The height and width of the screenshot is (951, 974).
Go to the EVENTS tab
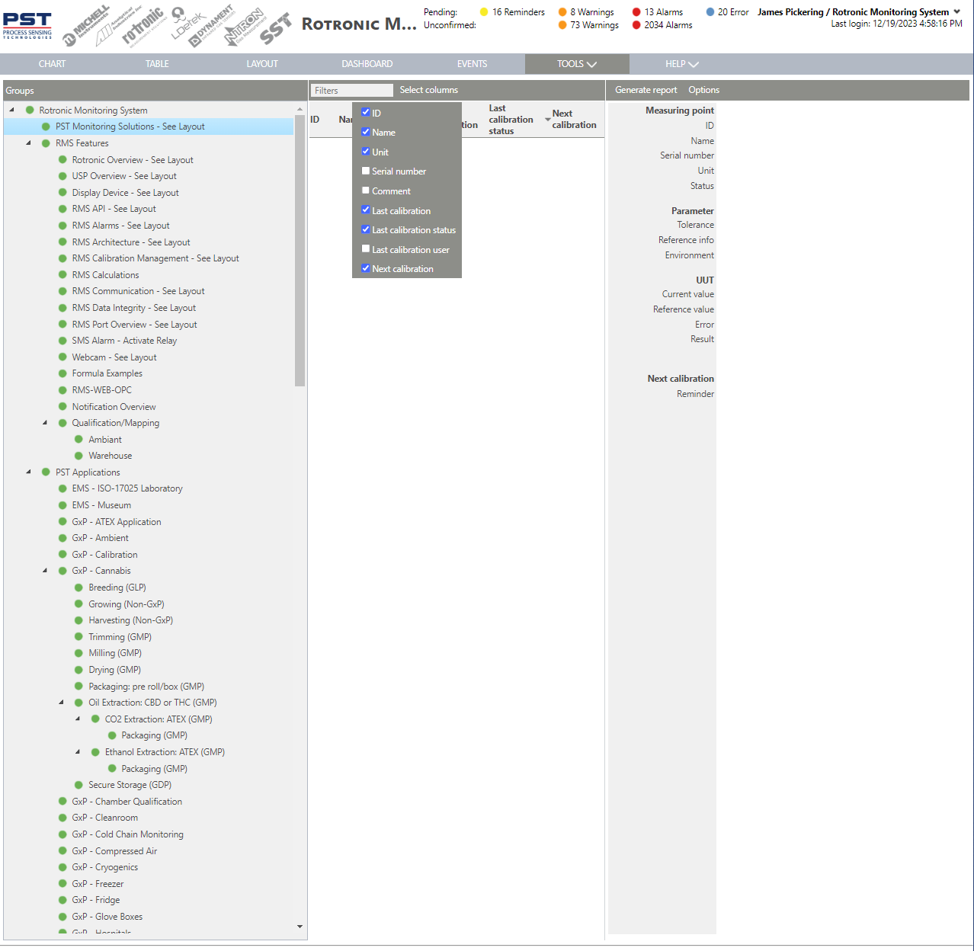[x=473, y=64]
